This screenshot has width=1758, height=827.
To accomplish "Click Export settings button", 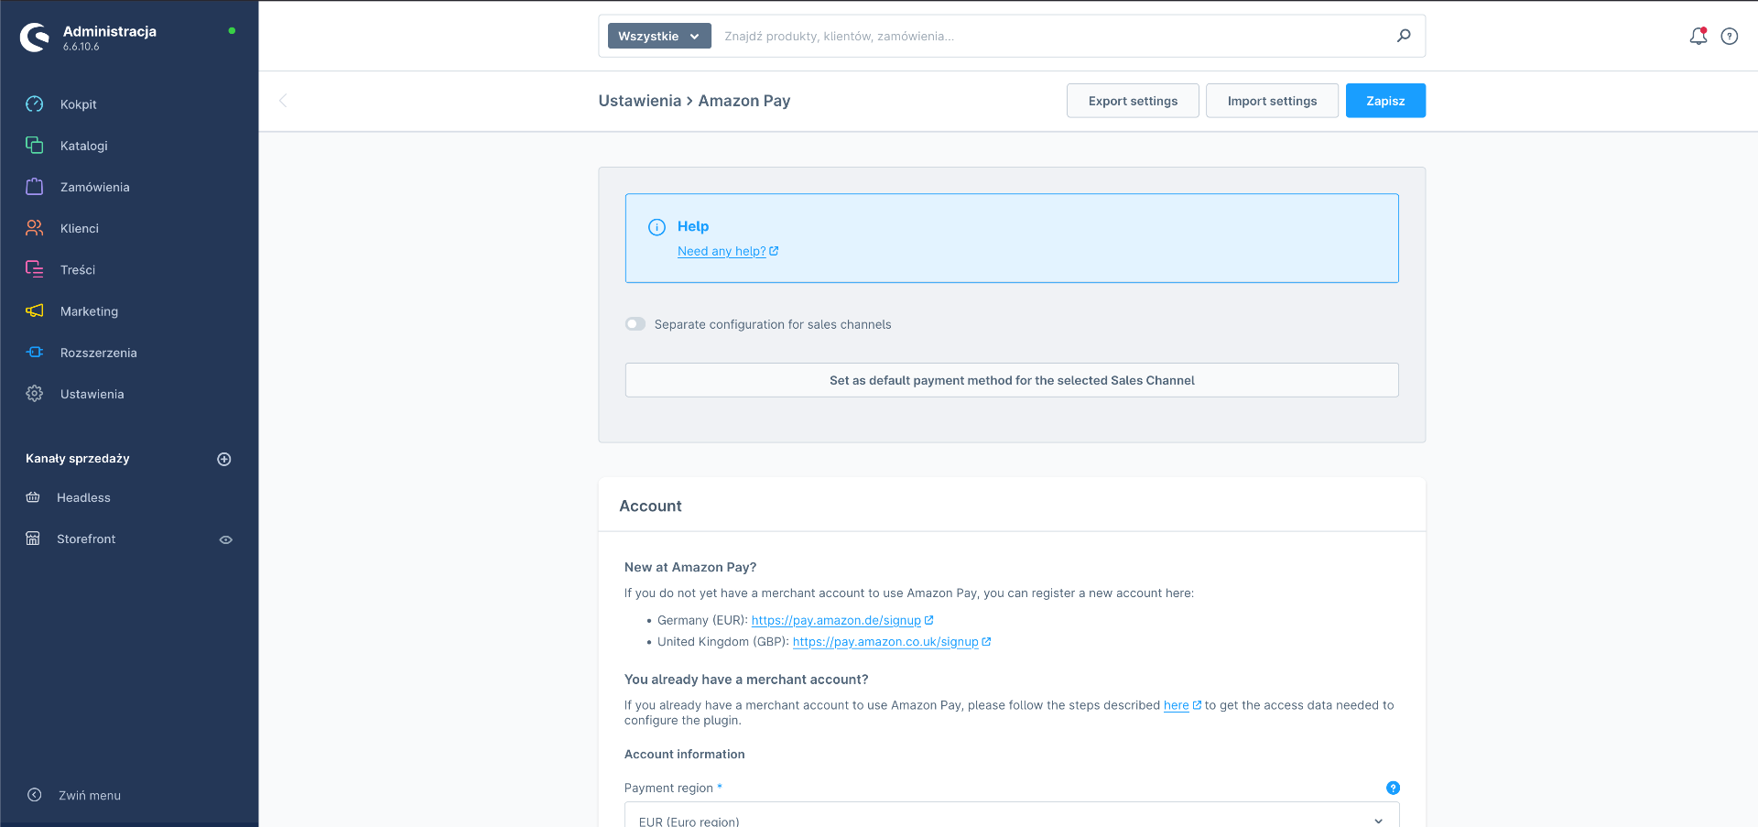I will tap(1132, 101).
